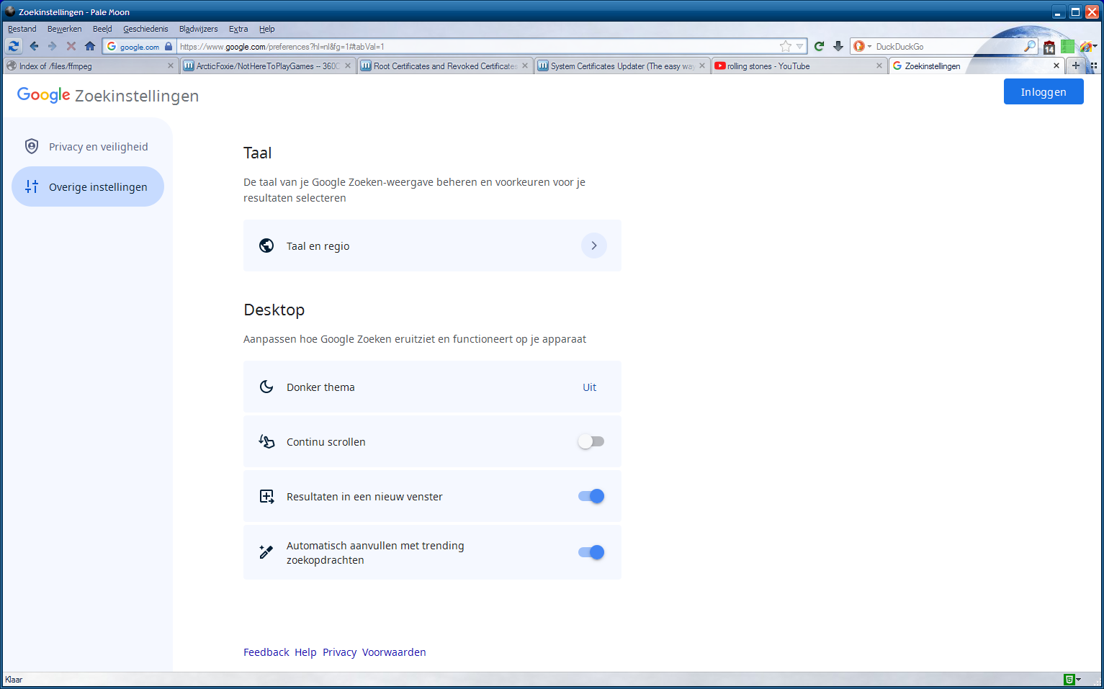Open the Beeld menu
The height and width of the screenshot is (689, 1104).
102,29
